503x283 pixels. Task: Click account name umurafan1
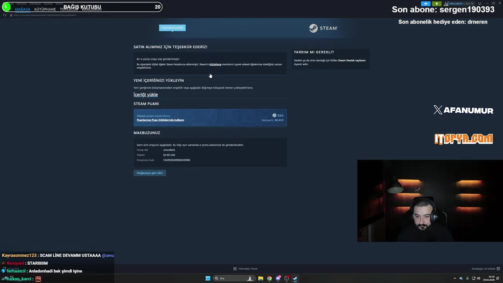[x=169, y=150]
